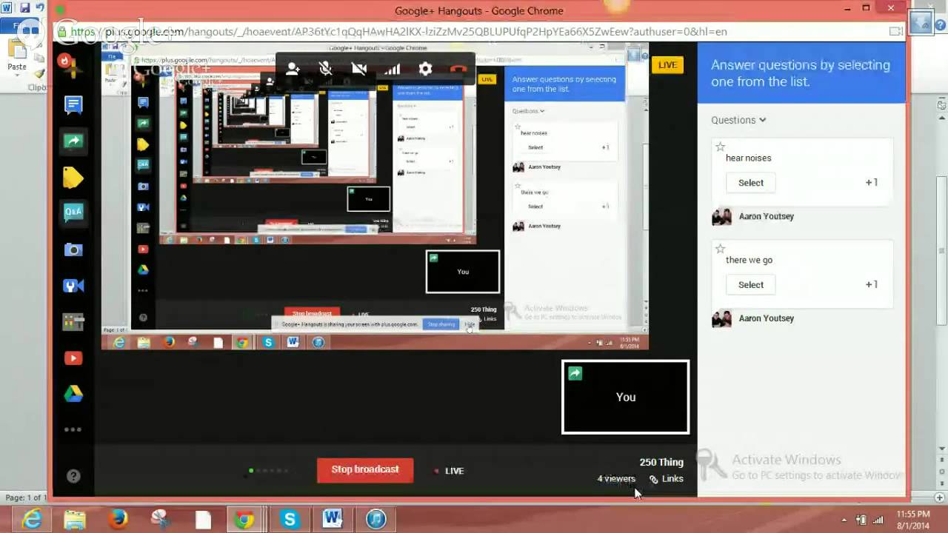Click the Stop broadcast button
The height and width of the screenshot is (533, 948).
pyautogui.click(x=365, y=470)
